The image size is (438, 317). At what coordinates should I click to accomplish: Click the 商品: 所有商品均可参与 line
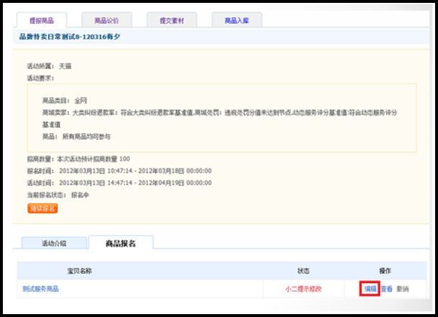[76, 137]
